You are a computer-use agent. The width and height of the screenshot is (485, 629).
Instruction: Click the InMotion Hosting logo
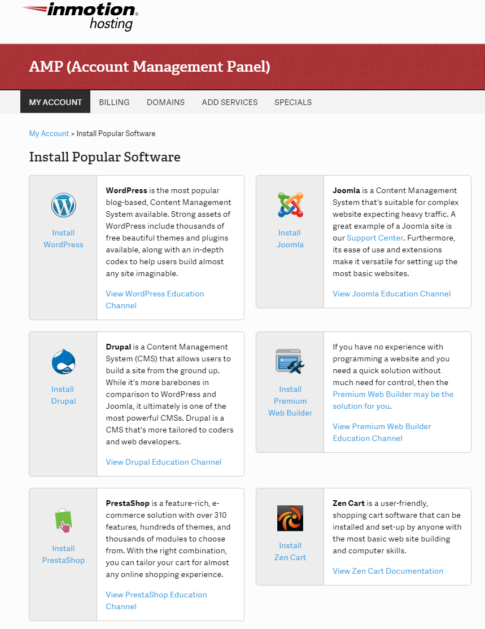[x=80, y=16]
